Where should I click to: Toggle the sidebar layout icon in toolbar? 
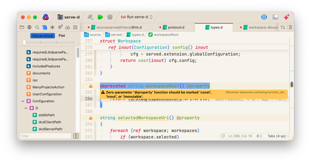275,17
